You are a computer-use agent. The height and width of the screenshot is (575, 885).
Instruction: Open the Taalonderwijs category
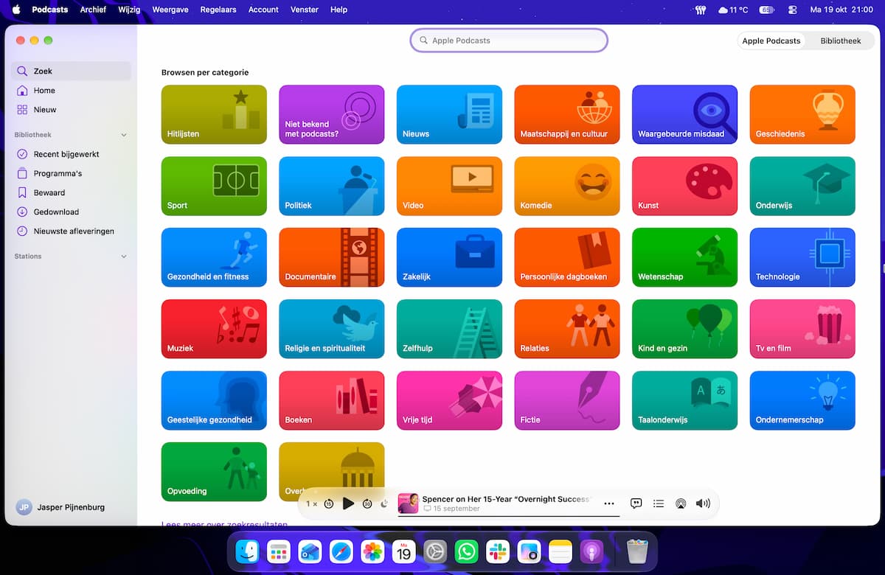684,400
